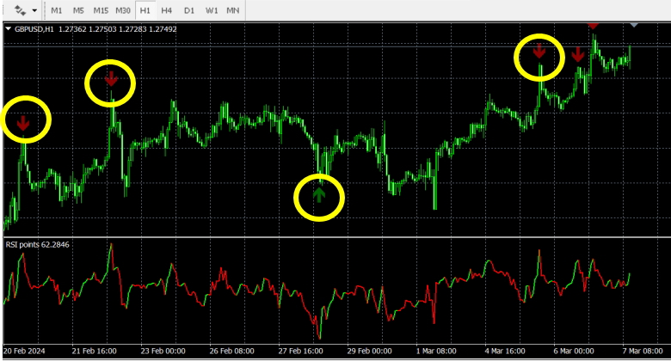Change chart to H4 timeframe
Image resolution: width=671 pixels, height=361 pixels.
(167, 10)
